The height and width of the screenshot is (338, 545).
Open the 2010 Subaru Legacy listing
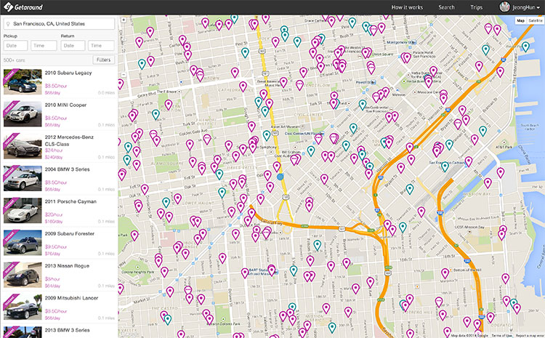click(59, 82)
